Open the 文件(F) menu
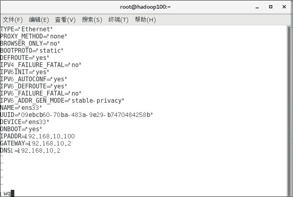The width and height of the screenshot is (293, 197). [x=13, y=20]
